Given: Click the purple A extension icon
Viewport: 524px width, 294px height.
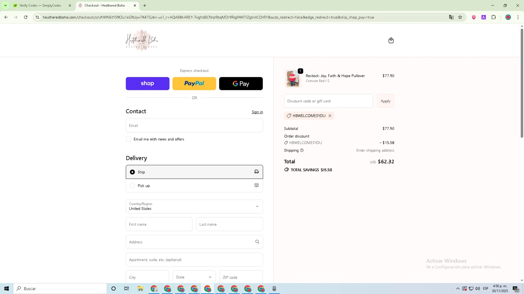Looking at the screenshot, I should 483,17.
